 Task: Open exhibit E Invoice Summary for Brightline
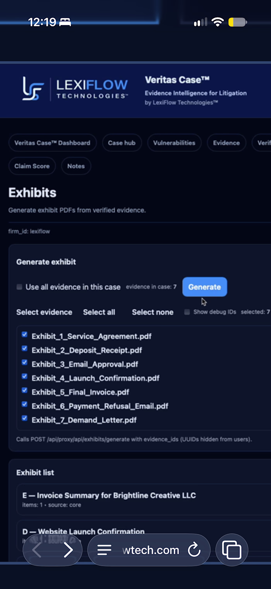[144, 499]
